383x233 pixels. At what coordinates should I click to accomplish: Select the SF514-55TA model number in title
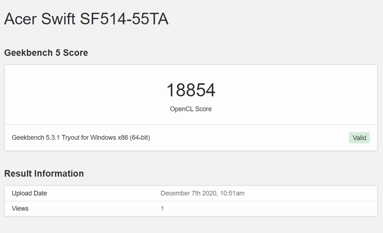tap(124, 19)
